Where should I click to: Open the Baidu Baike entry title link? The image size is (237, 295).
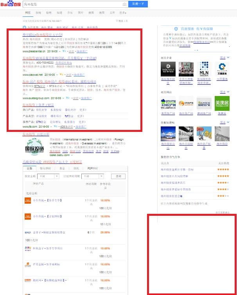click(x=36, y=134)
